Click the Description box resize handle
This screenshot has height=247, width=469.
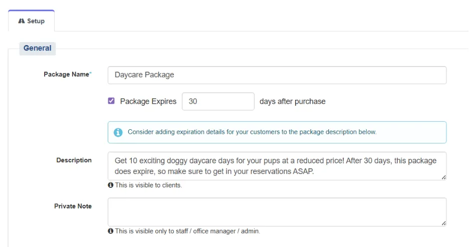(x=443, y=177)
